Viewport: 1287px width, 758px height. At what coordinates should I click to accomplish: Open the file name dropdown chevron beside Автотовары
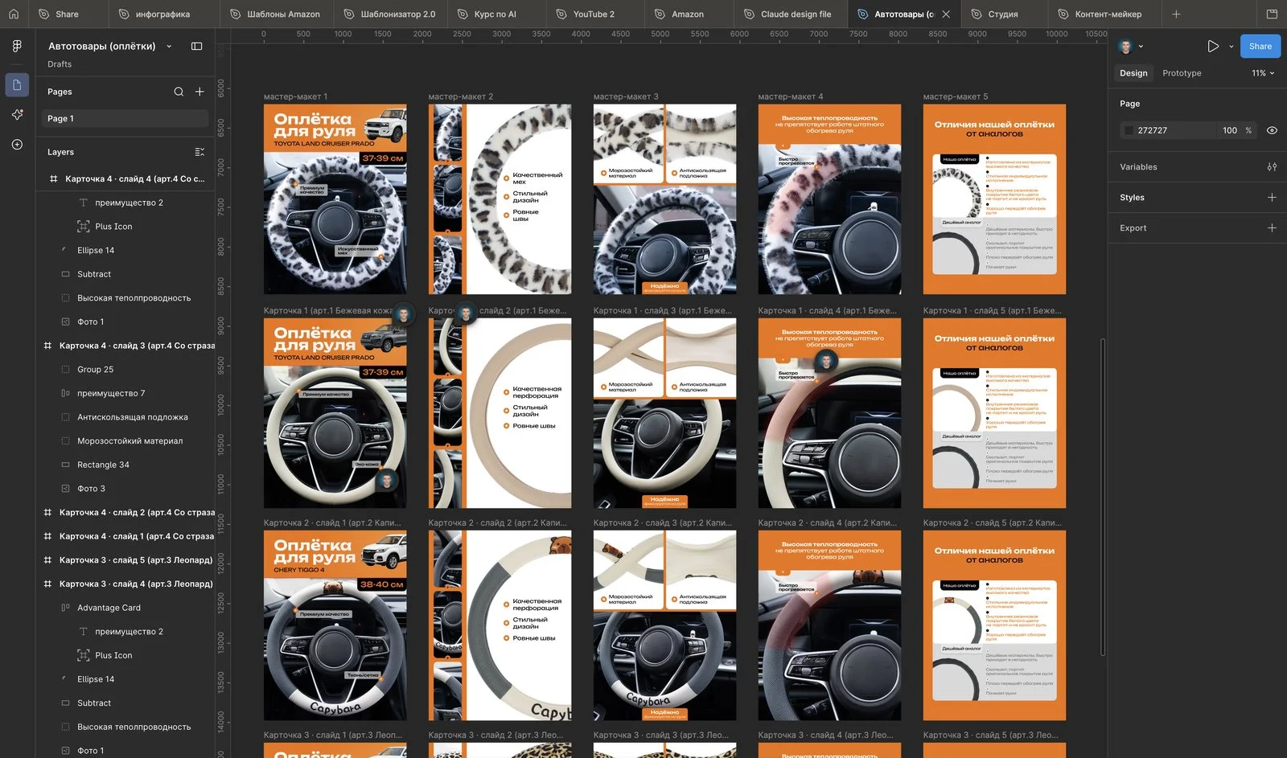(169, 47)
